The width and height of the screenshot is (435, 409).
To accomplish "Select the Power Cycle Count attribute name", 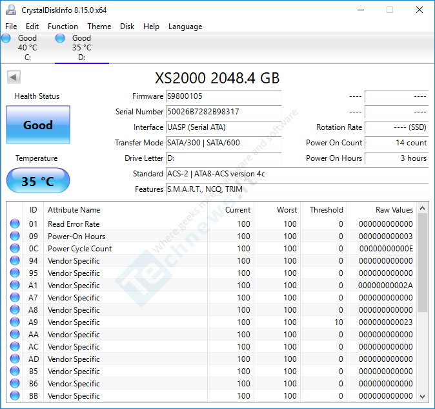I will (x=79, y=248).
